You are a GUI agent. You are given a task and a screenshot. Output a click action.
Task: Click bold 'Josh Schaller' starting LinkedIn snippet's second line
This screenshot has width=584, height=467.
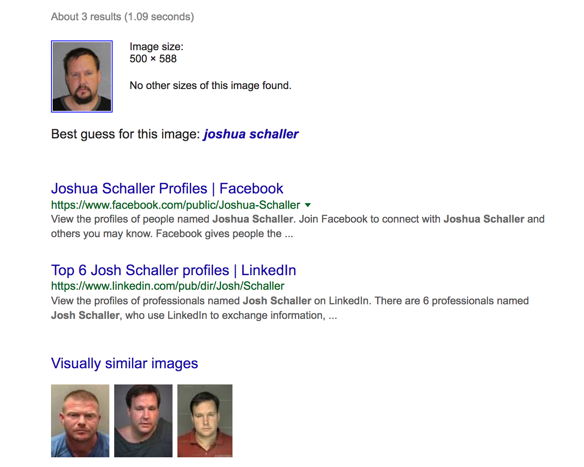tap(85, 316)
